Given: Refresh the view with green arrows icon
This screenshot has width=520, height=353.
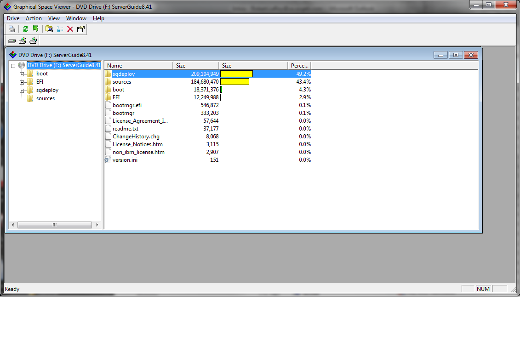Looking at the screenshot, I should pos(26,29).
